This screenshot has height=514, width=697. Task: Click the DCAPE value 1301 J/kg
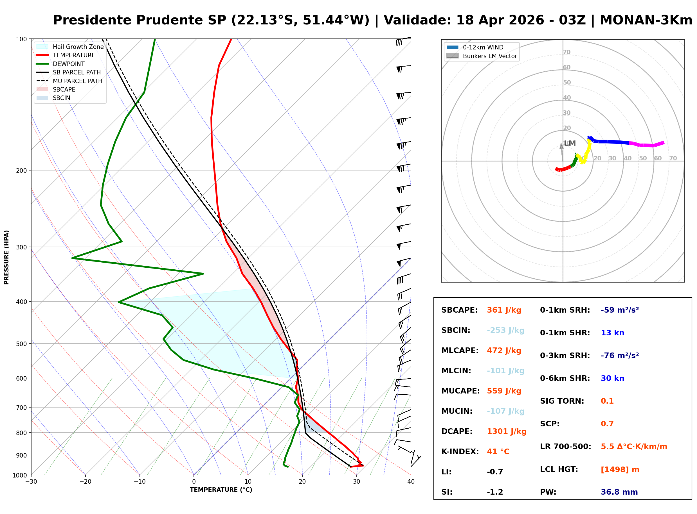507,432
